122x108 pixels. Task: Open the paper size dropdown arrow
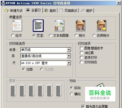coord(69,63)
